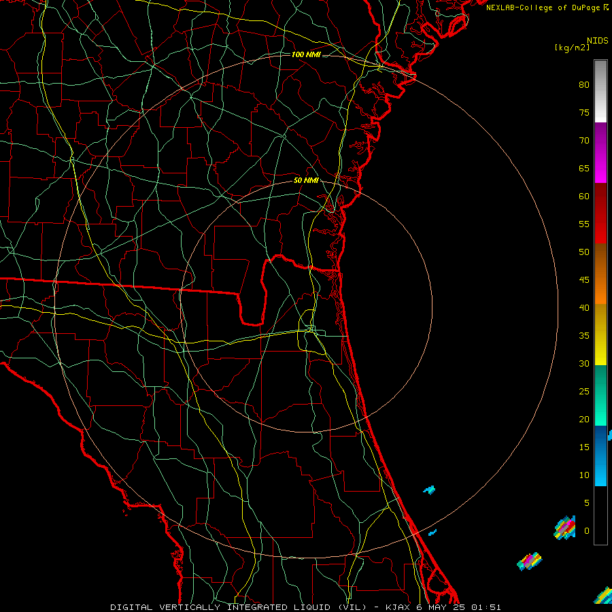The width and height of the screenshot is (612, 612).
Task: Click the KJAX radar site identifier
Action: [398, 607]
